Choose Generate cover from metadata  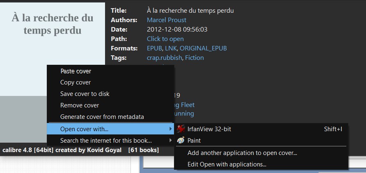[102, 117]
